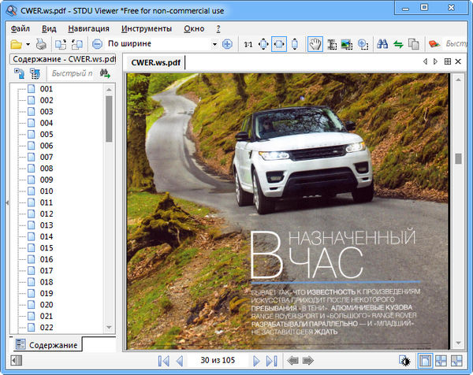Screen dimensions: 473x375
Task: Click the binoculars Search icon
Action: click(382, 44)
